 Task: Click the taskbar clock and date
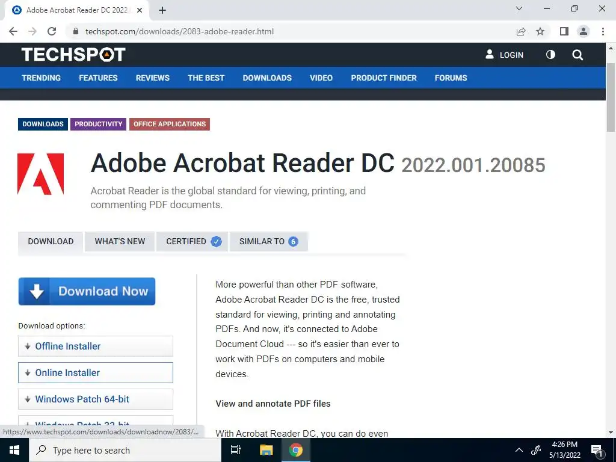[564, 450]
